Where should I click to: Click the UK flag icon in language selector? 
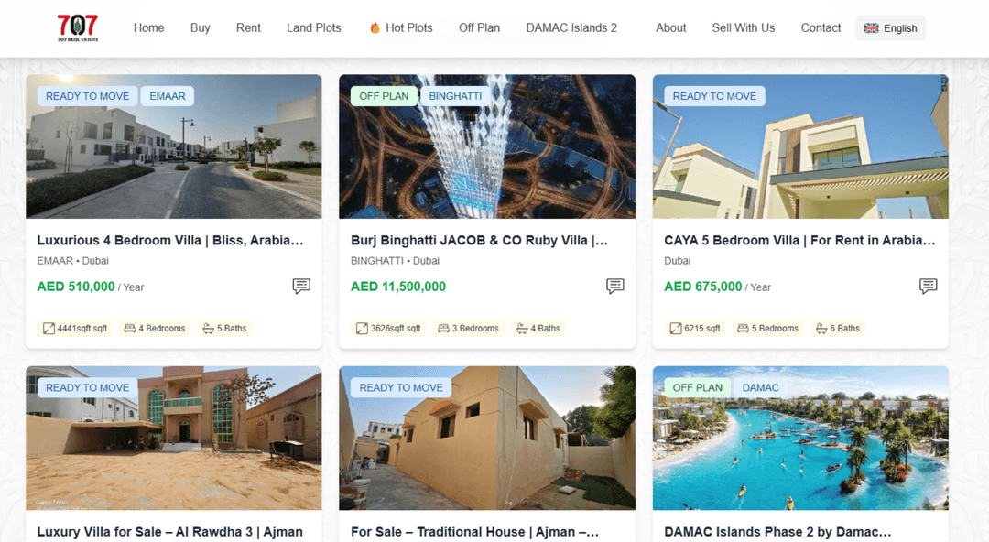pyautogui.click(x=871, y=28)
